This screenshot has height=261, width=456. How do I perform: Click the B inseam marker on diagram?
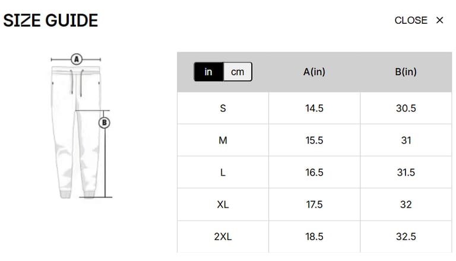(104, 123)
